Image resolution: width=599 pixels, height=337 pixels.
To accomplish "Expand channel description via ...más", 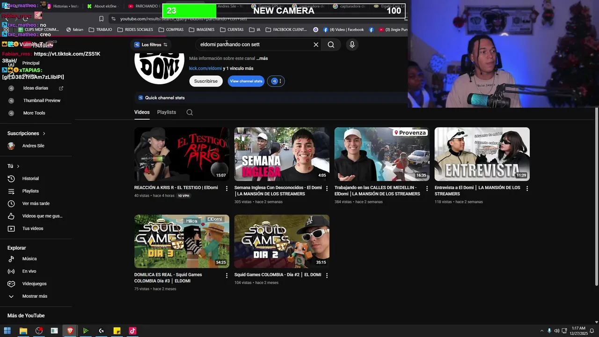I will [x=262, y=59].
